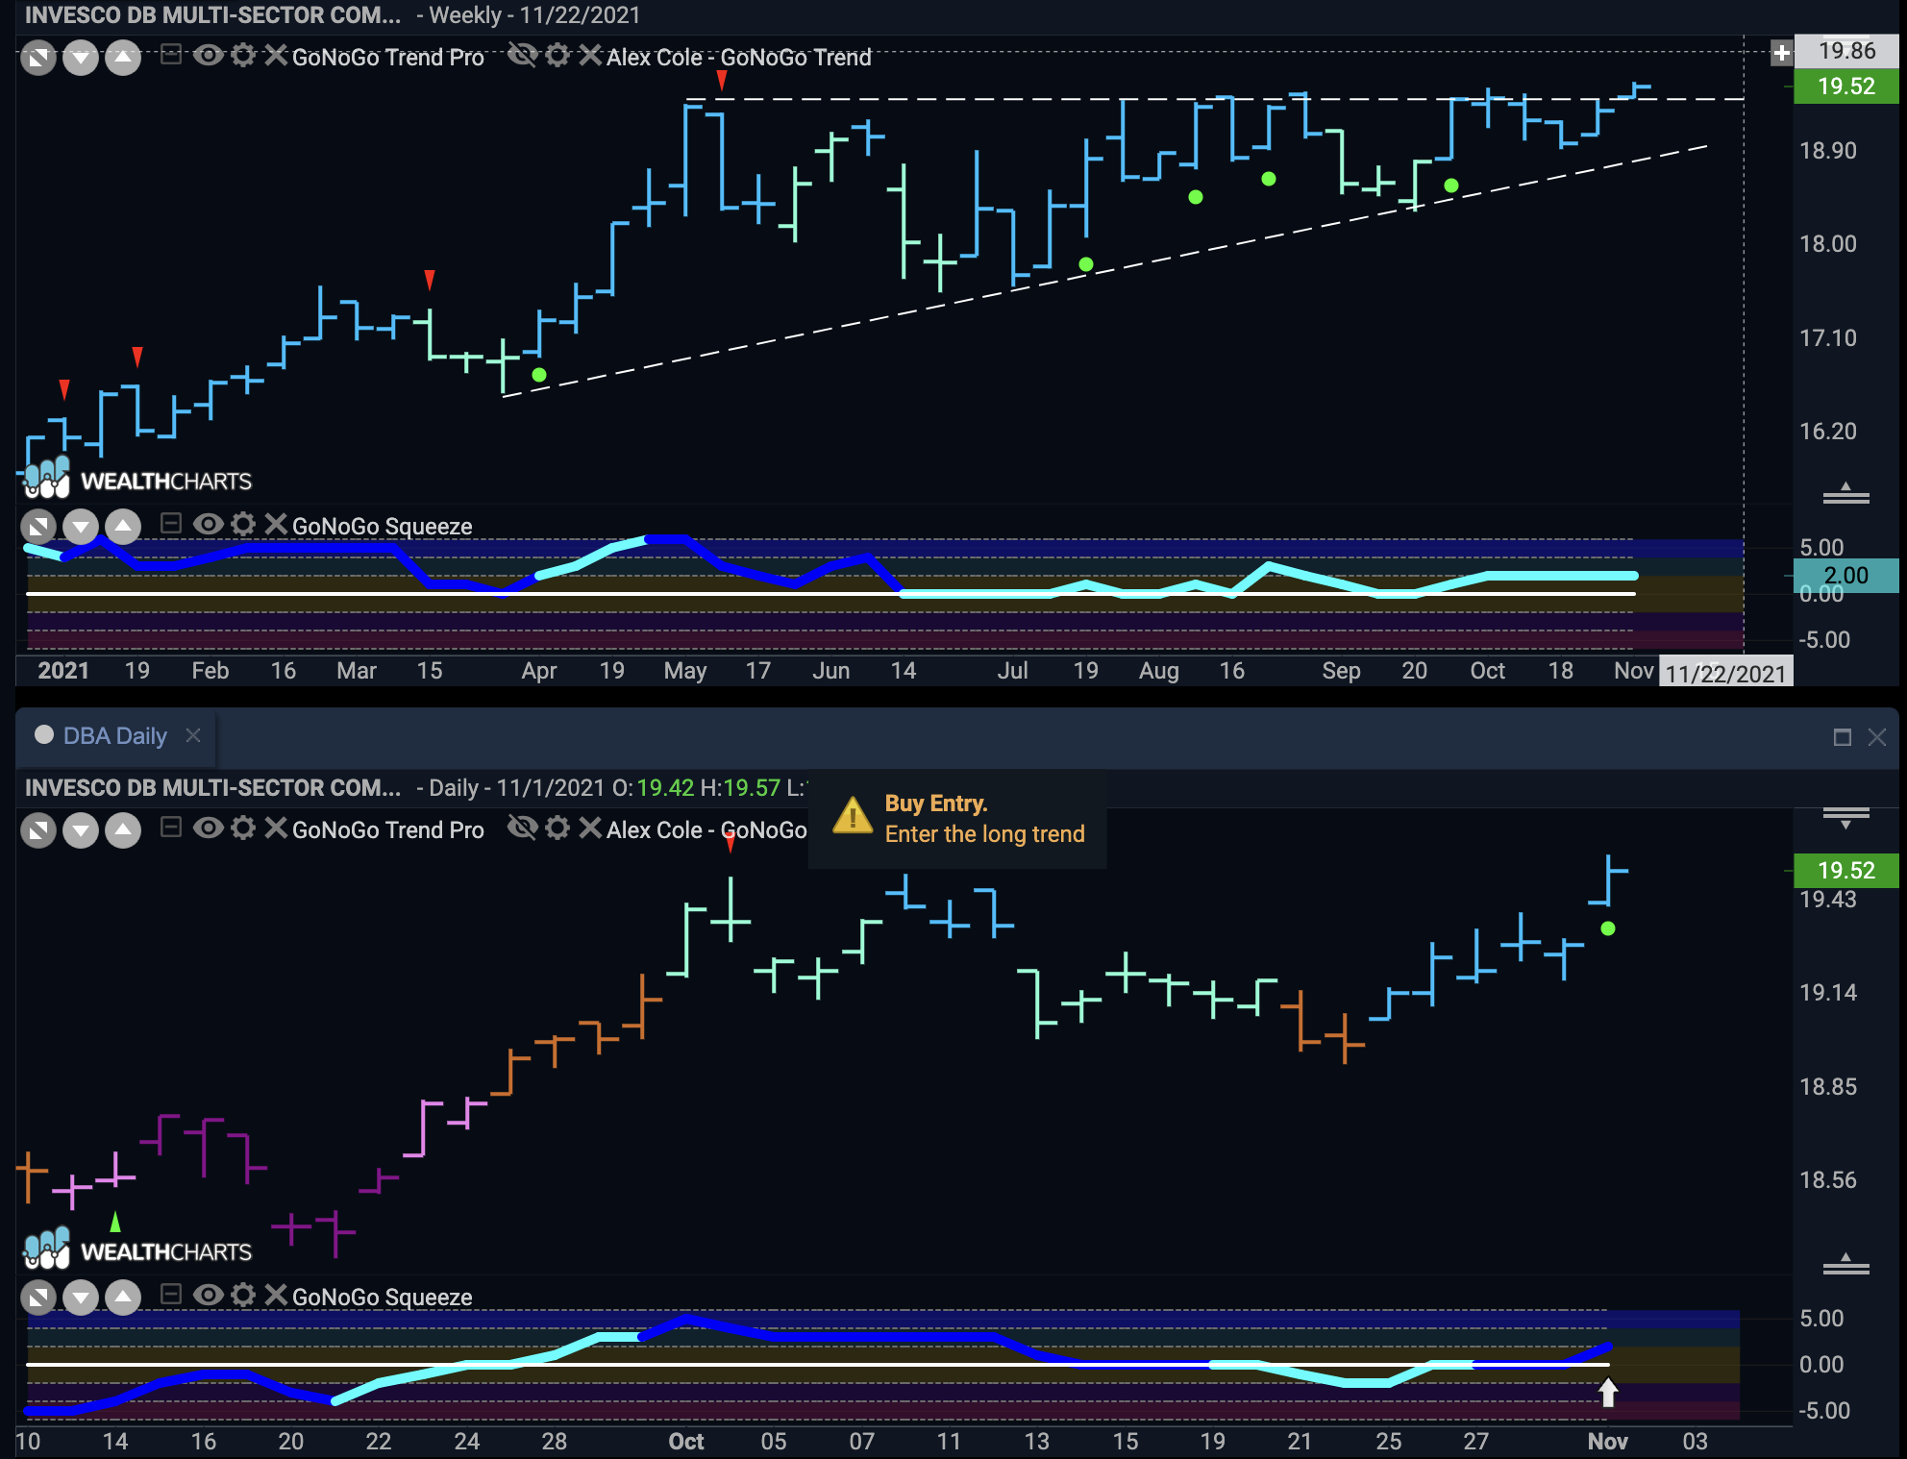Show hidden Alex Cole GoNoGo Trend on weekly chart
Screen dimensions: 1907x1459
click(522, 56)
